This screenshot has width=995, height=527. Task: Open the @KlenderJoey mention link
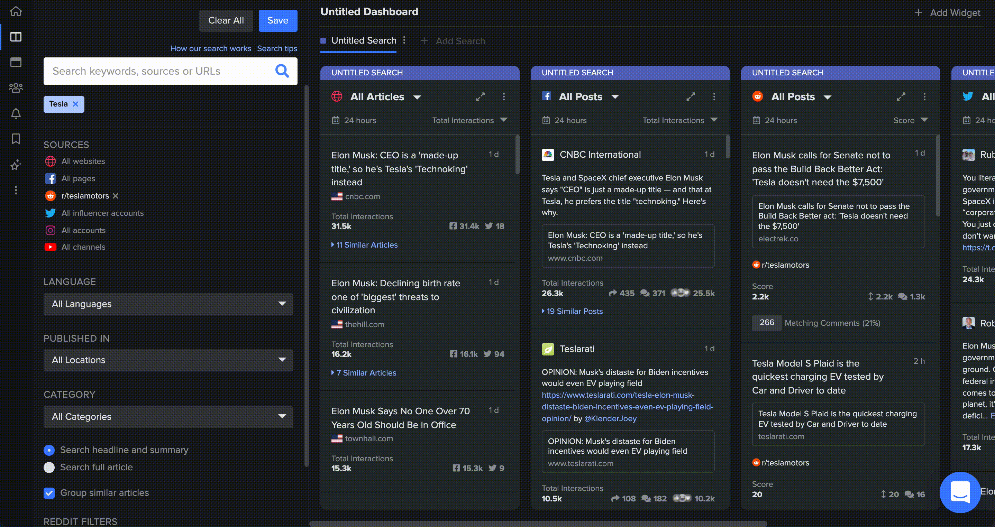pyautogui.click(x=610, y=418)
